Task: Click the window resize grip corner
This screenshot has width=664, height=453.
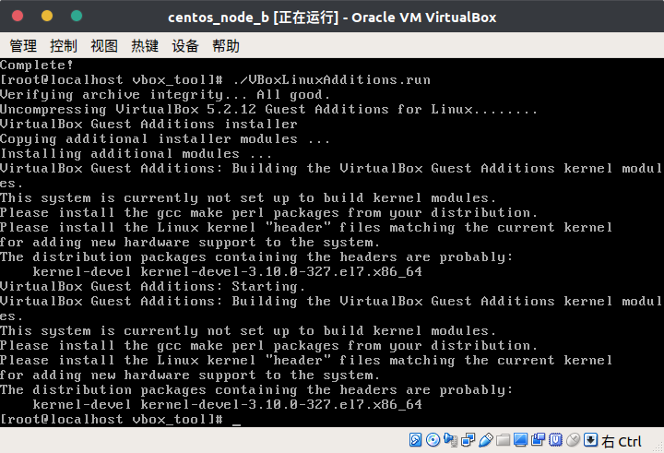Action: coord(658,447)
